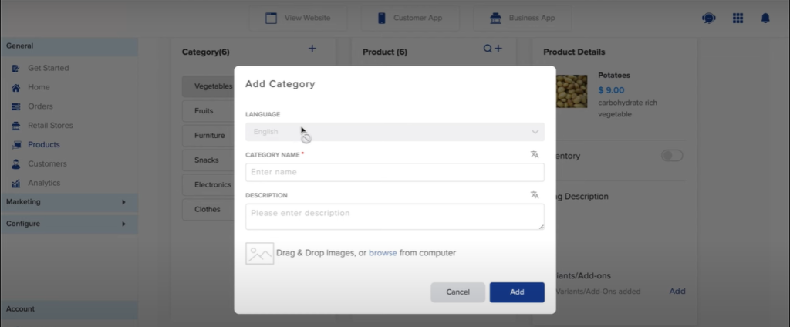Add a new category with plus icon
790x327 pixels.
(312, 49)
